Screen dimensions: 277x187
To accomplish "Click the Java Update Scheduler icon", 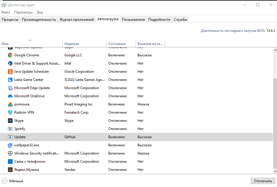I will click(10, 72).
